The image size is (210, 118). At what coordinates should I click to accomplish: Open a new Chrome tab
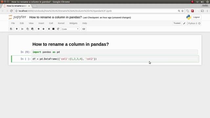[35, 6]
